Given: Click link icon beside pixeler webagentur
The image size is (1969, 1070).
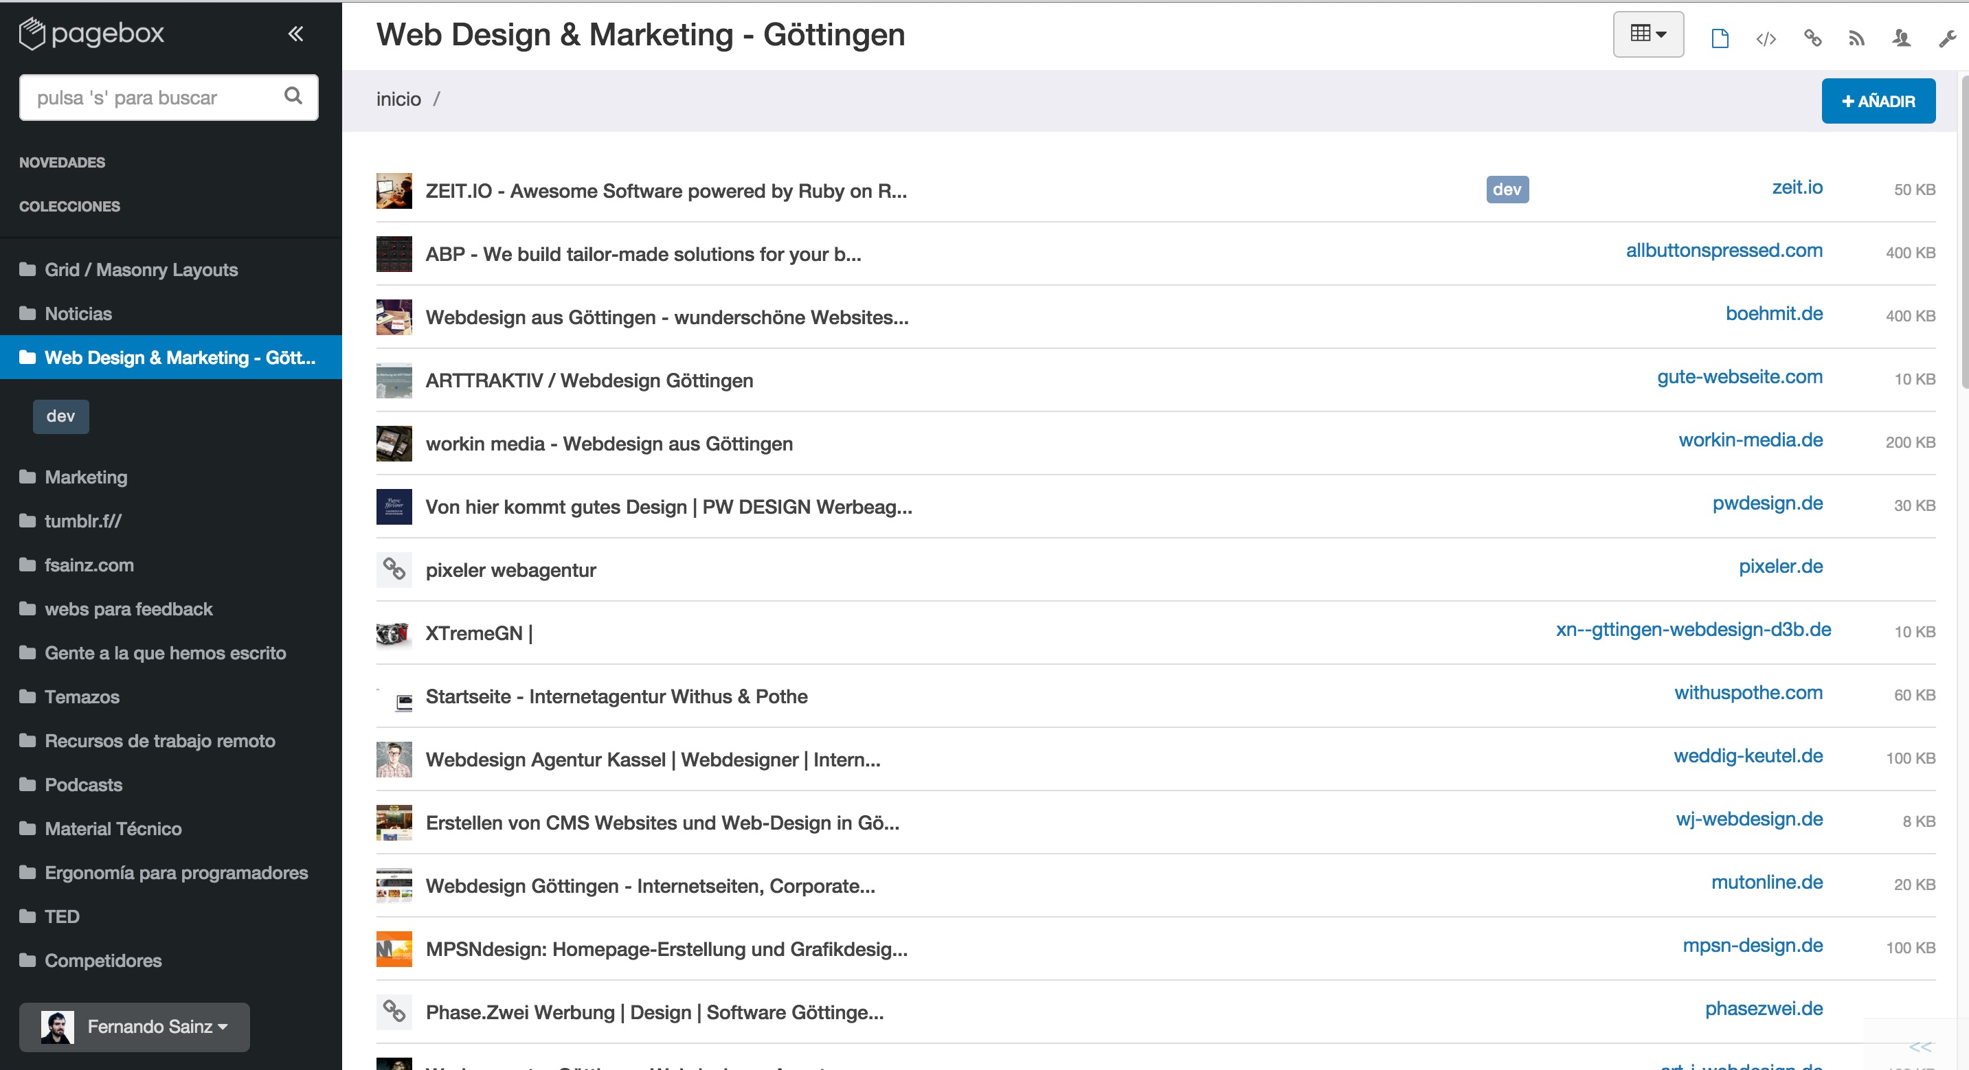Looking at the screenshot, I should 394,569.
